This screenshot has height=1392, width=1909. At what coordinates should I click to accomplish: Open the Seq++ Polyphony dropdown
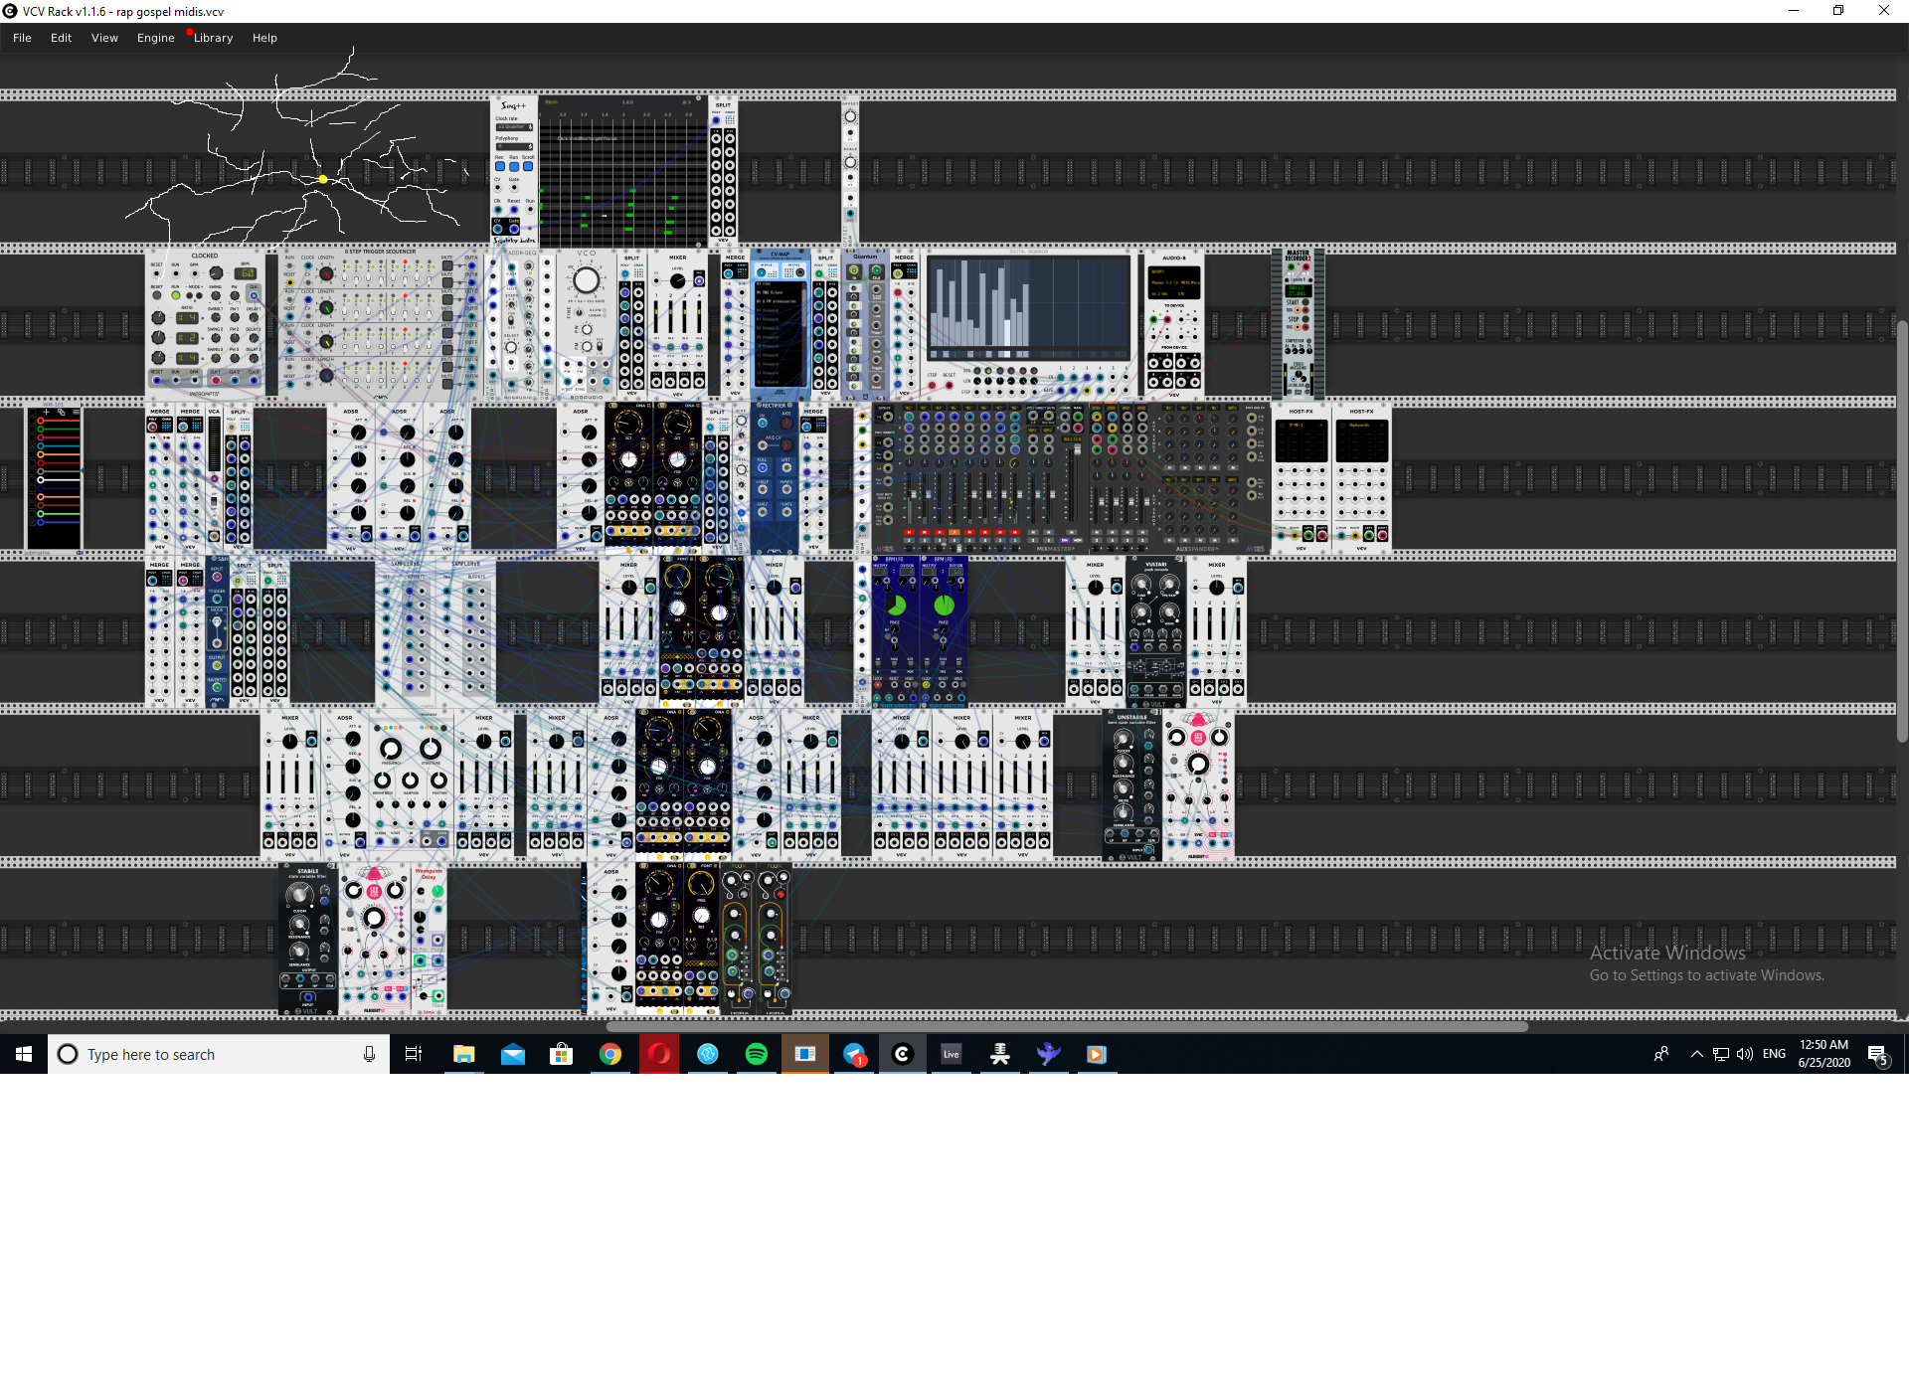coord(514,147)
